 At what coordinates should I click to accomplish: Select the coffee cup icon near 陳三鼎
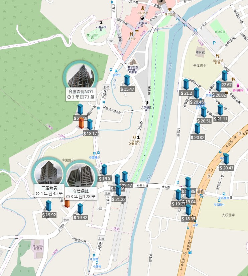coord(170,9)
